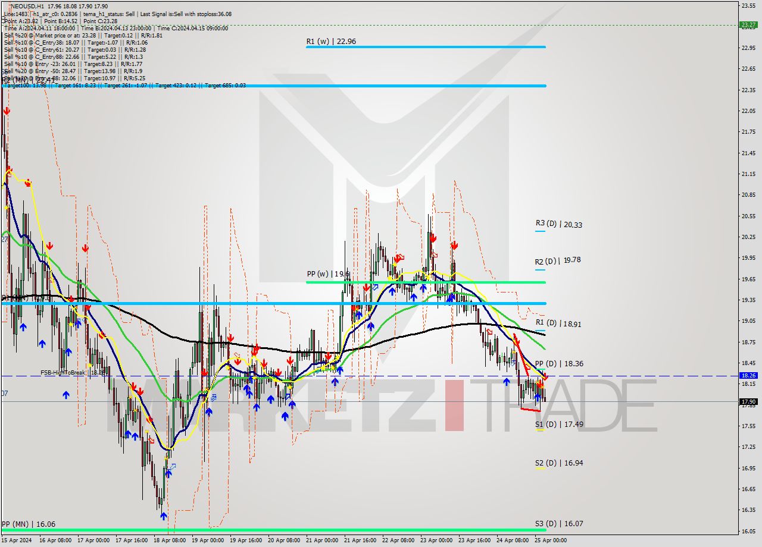Image resolution: width=762 pixels, height=547 pixels.
Task: Click the R1 (D) | 18.91 label
Action: (x=558, y=323)
